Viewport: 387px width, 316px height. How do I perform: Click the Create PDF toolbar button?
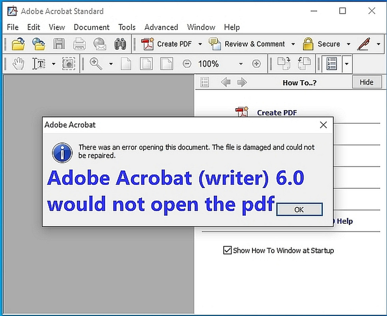[167, 44]
